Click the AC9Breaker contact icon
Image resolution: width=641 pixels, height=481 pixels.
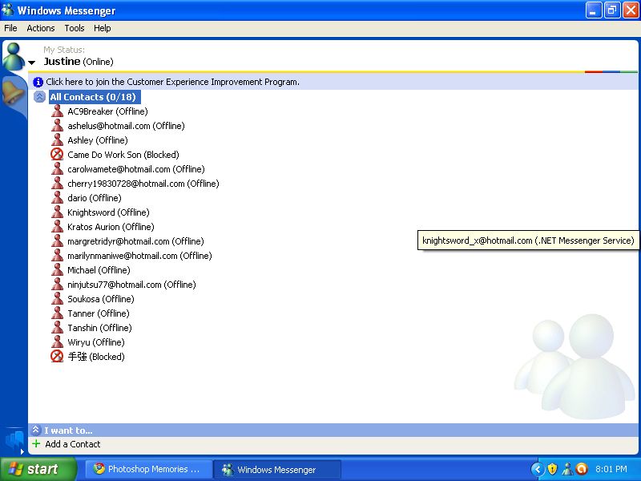[57, 111]
